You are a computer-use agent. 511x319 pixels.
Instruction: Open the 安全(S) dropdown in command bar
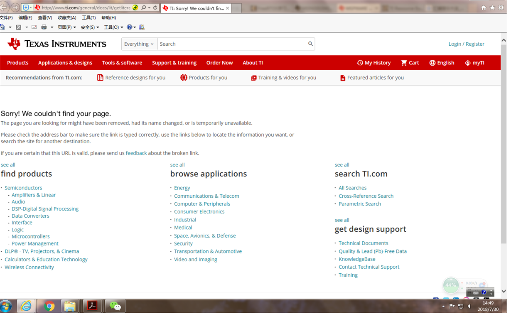coord(90,27)
